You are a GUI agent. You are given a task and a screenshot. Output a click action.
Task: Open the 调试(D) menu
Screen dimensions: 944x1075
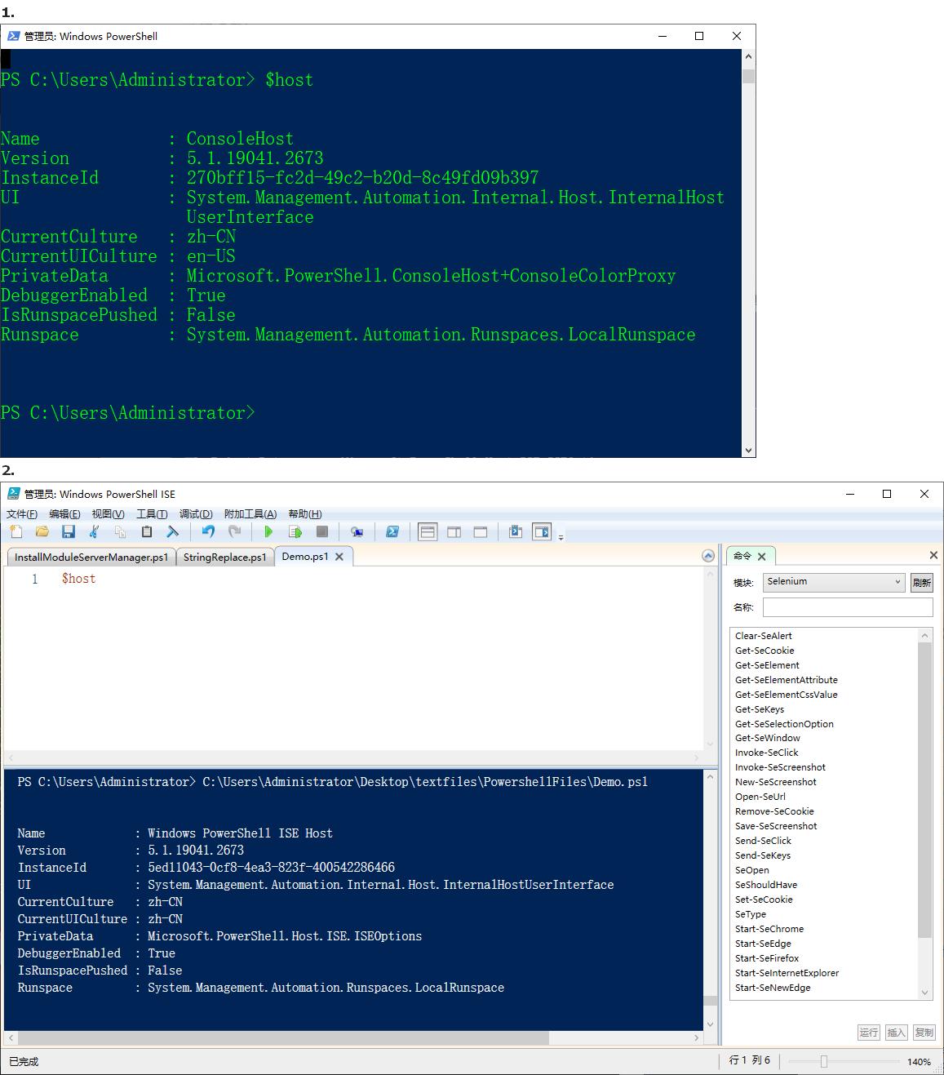coord(196,514)
